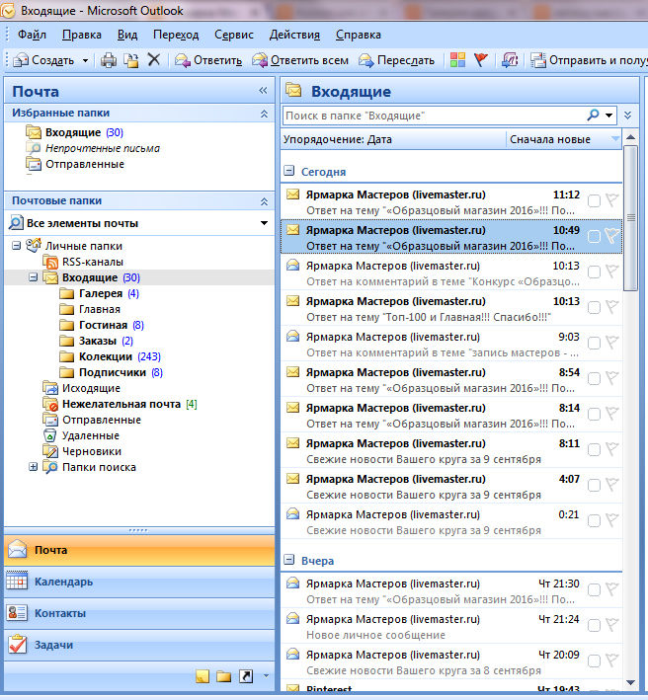Click the open envelope icon of the 9:03 message
Image resolution: width=648 pixels, height=700 pixels.
click(x=293, y=336)
